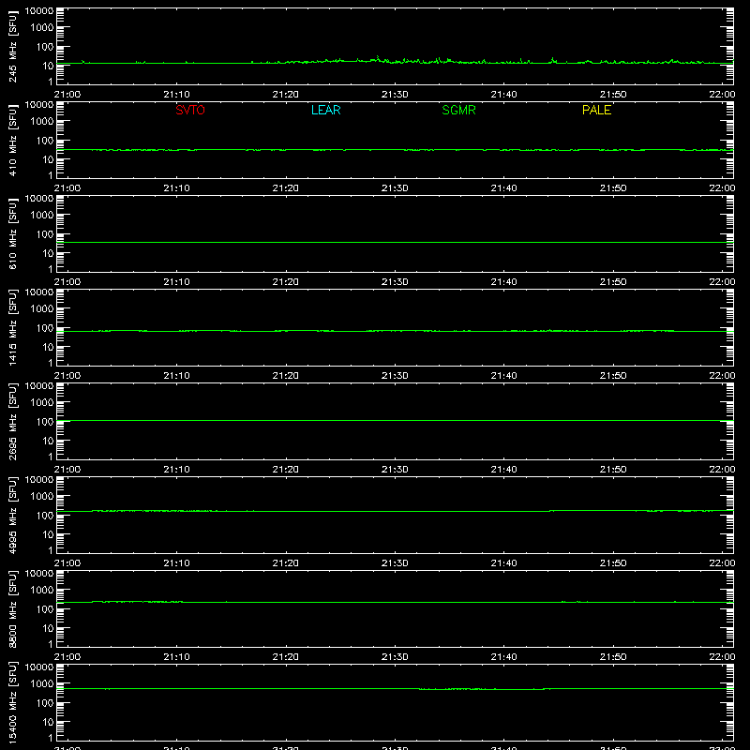Click the flat green trace in the 2695 MHz plot

[x=395, y=421]
